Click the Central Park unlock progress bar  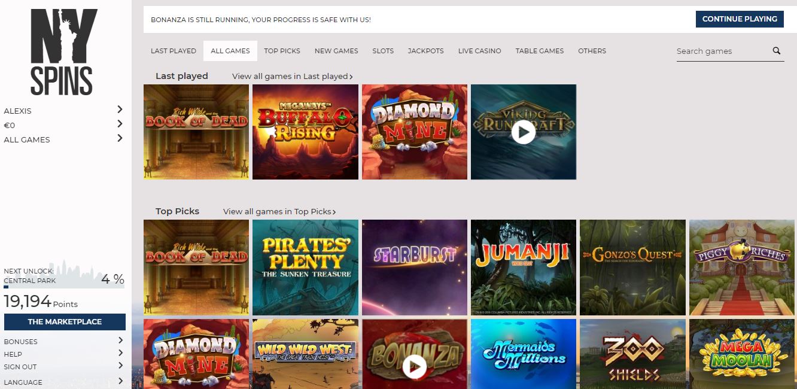point(64,287)
